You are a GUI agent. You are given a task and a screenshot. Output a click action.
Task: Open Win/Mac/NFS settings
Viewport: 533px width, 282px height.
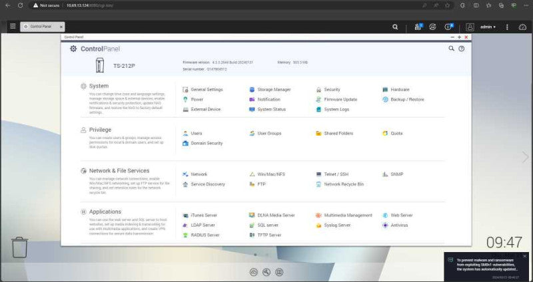[x=267, y=174]
